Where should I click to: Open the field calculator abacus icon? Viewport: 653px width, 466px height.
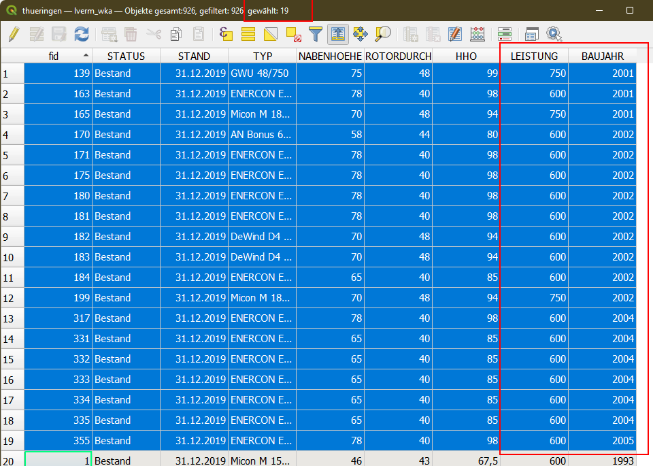(x=478, y=34)
